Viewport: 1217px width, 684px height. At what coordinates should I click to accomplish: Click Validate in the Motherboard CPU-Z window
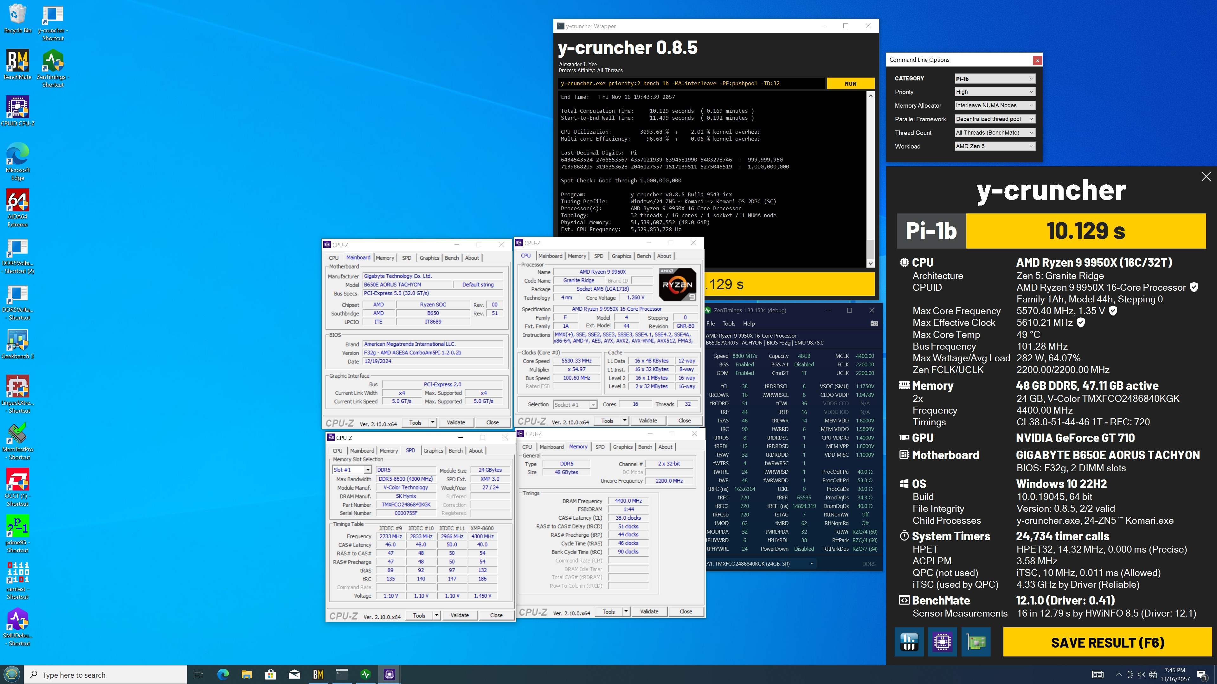[x=456, y=422]
